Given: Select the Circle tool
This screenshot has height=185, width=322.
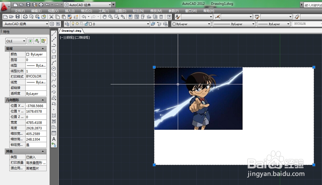Looking at the screenshot, I should click(x=54, y=69).
